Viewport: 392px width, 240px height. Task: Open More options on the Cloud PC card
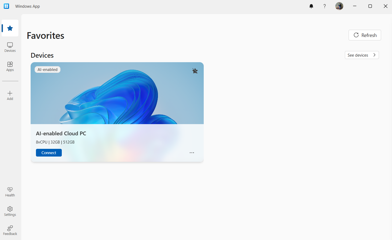pos(192,153)
